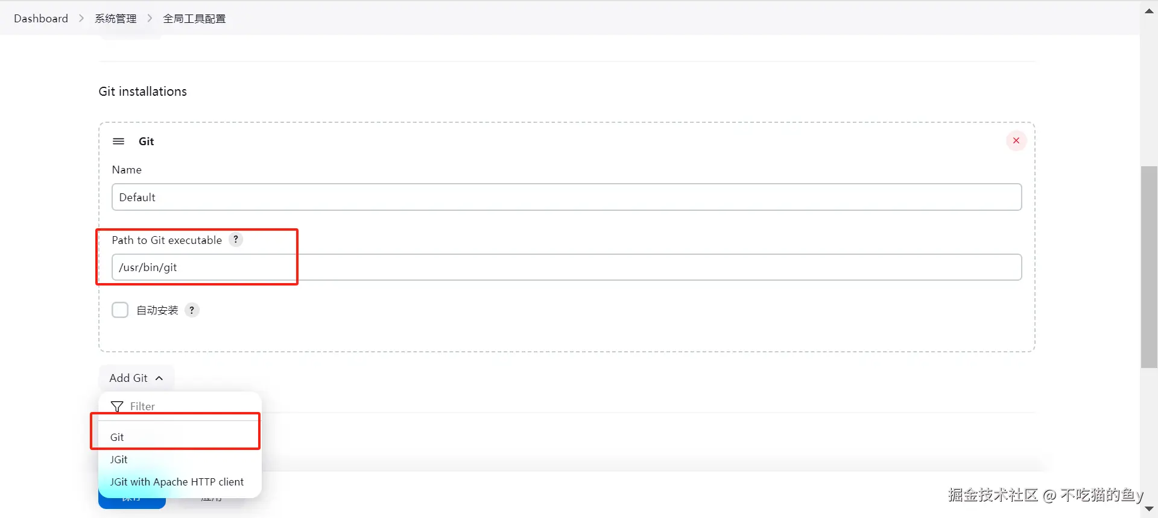Viewport: 1158px width, 518px height.
Task: Click the scrollbar up arrow
Action: pos(1149,11)
